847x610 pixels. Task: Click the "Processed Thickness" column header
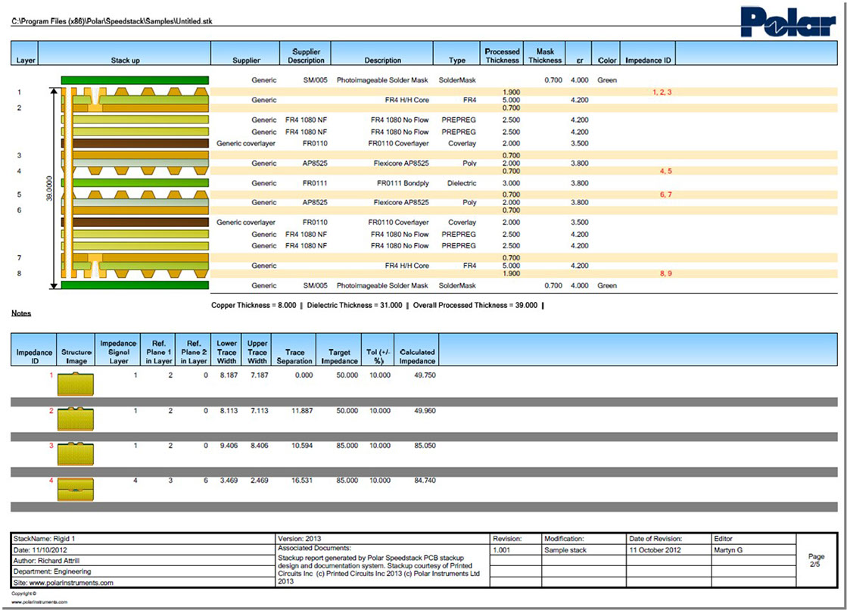[502, 56]
